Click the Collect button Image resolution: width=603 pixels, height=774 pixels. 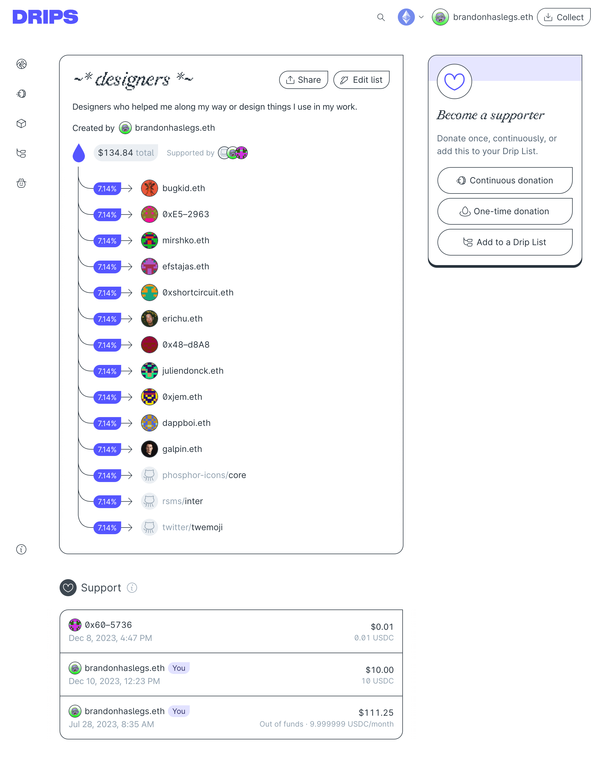click(x=563, y=17)
